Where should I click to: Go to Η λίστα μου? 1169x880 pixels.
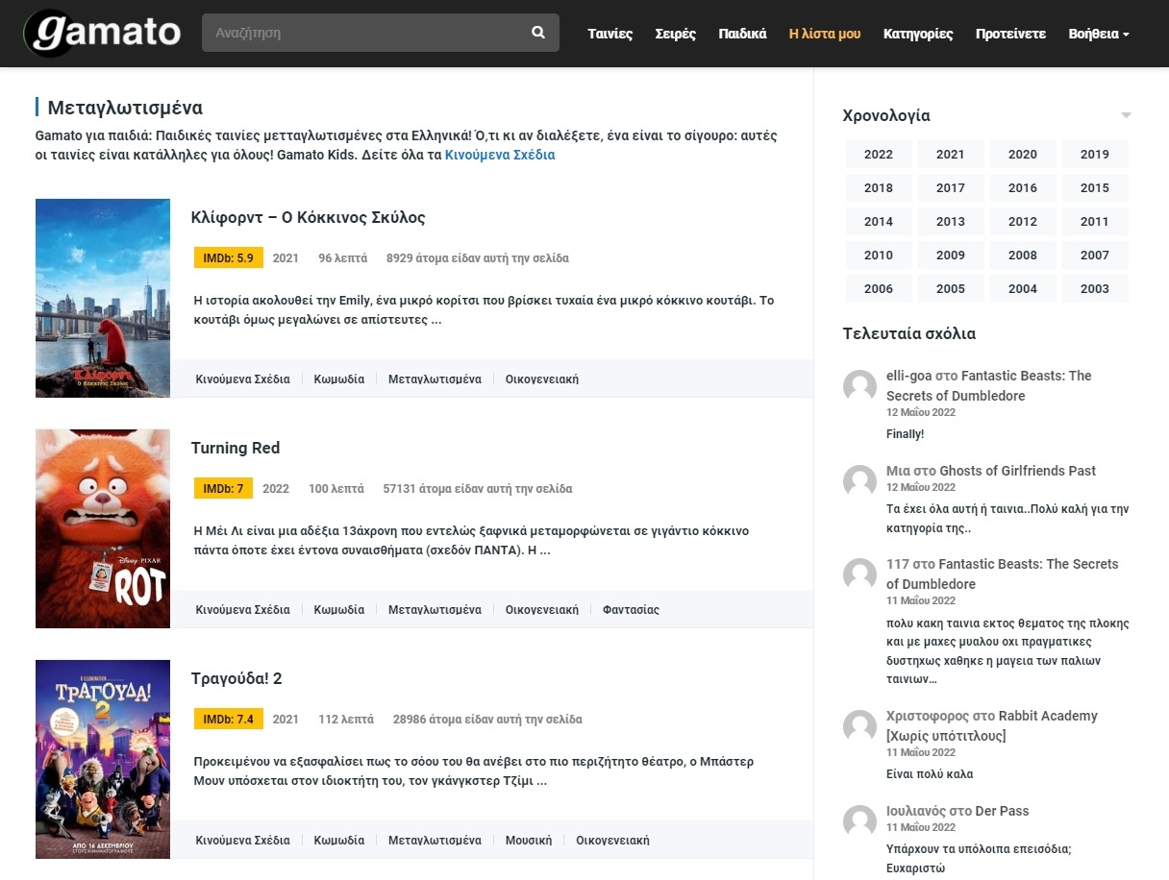(x=824, y=34)
